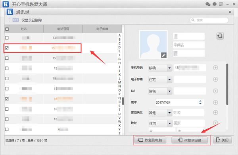The height and width of the screenshot is (155, 238).
Task: Click the message list icon in title bar
Action: pyautogui.click(x=221, y=4)
